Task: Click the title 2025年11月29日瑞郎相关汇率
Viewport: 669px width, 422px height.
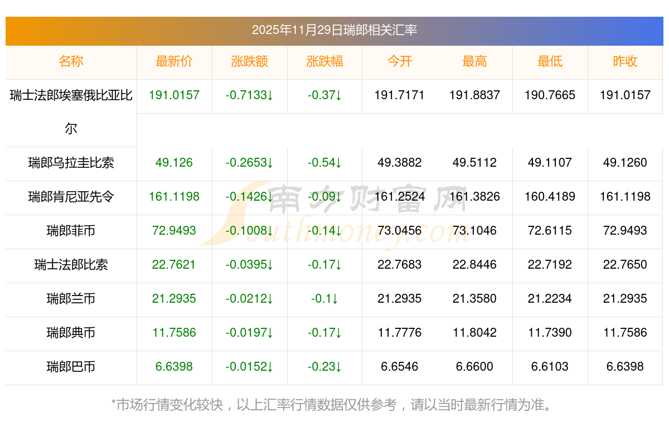Action: click(334, 30)
